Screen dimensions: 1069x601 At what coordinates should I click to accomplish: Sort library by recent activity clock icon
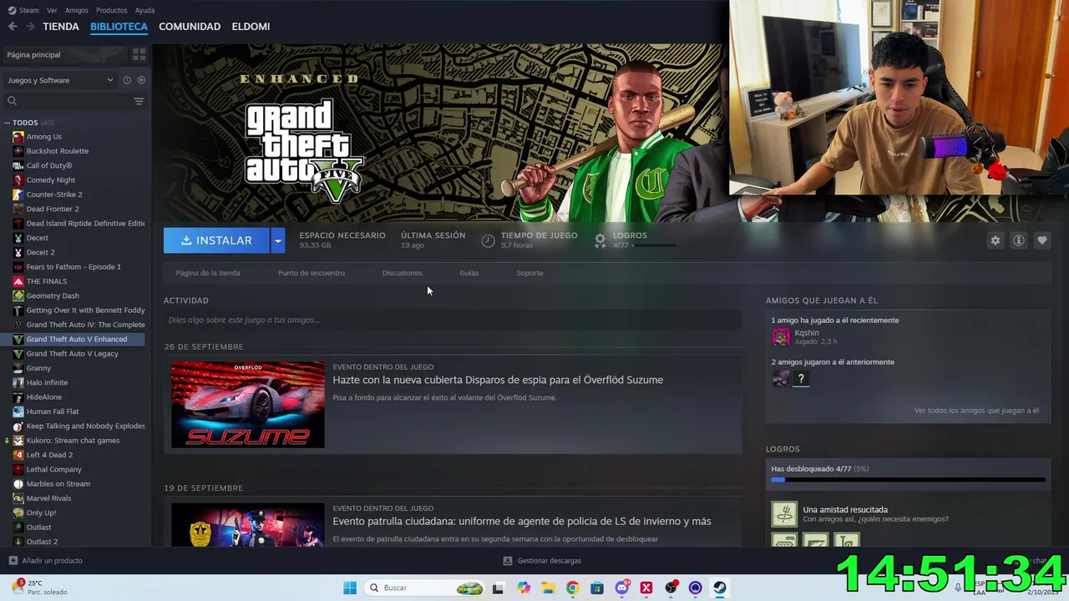127,80
